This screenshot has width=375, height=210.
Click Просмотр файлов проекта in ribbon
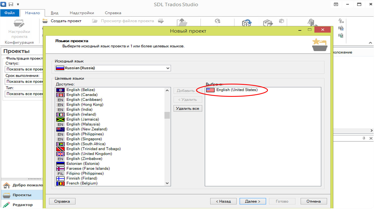point(124,21)
